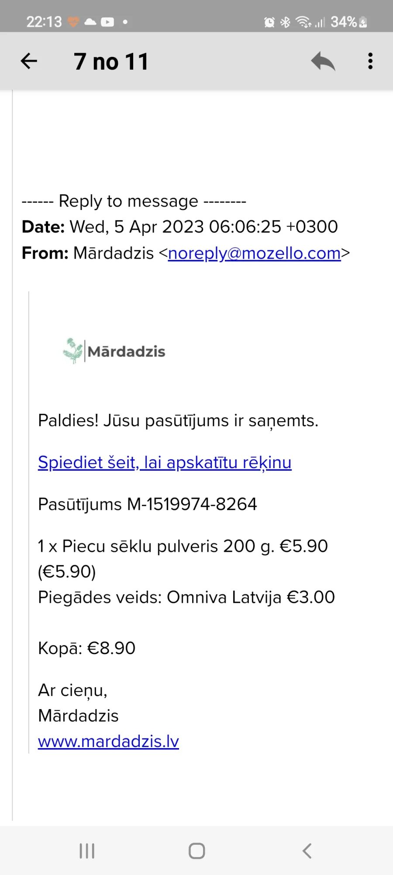Tap the Android home button

(x=196, y=851)
